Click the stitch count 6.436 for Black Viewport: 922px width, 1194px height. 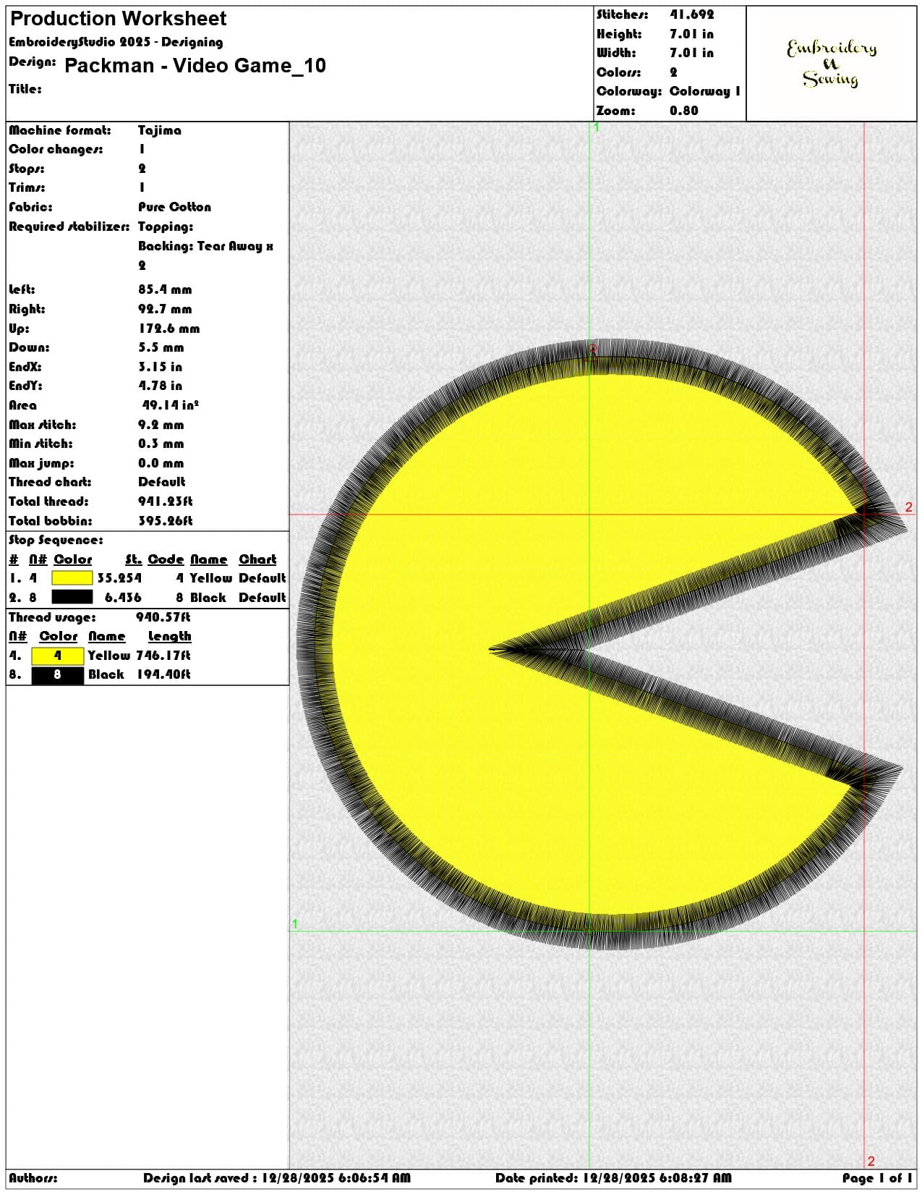tap(123, 598)
